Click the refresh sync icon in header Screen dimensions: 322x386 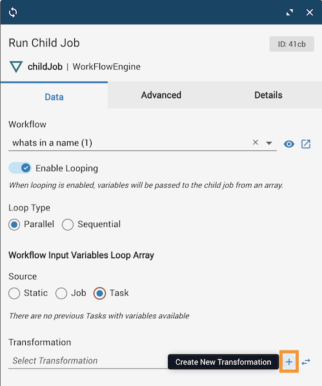tap(13, 12)
